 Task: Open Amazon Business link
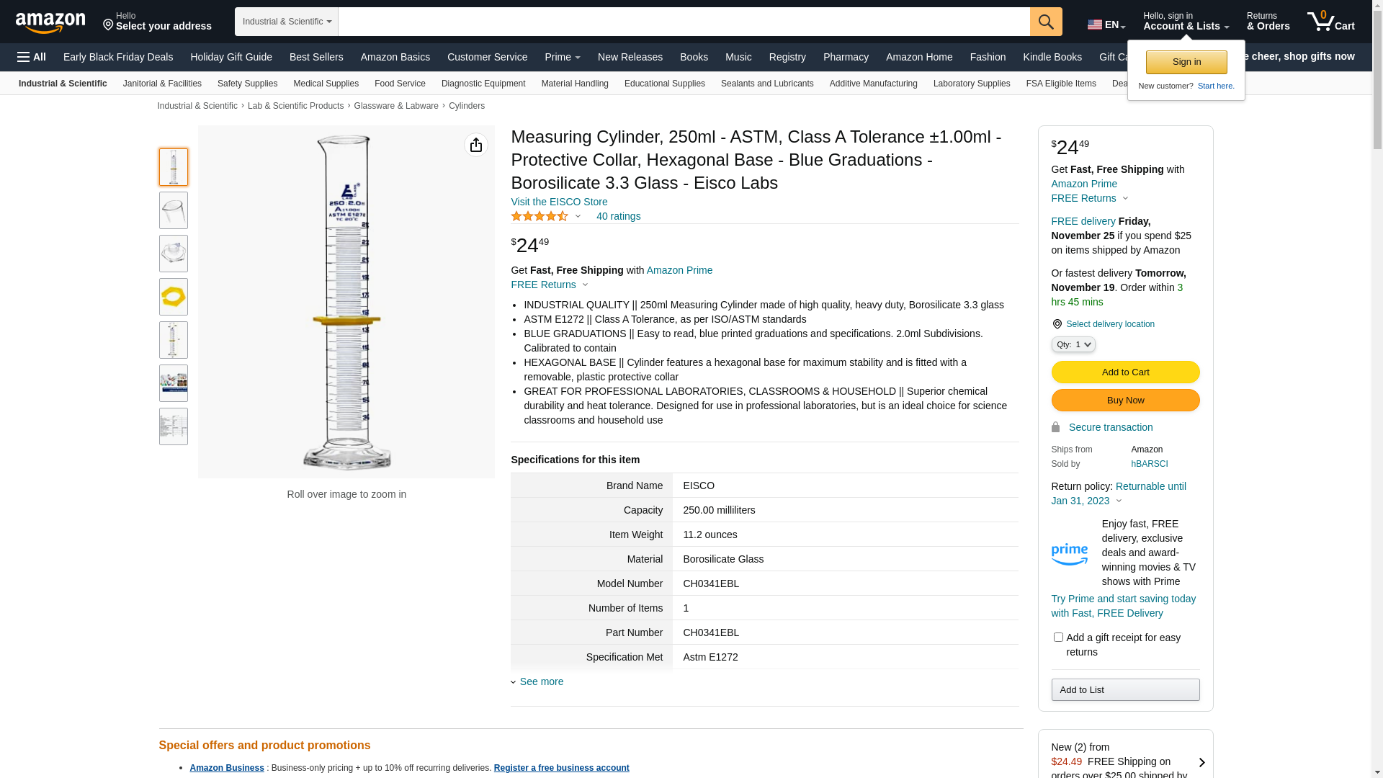click(x=227, y=768)
